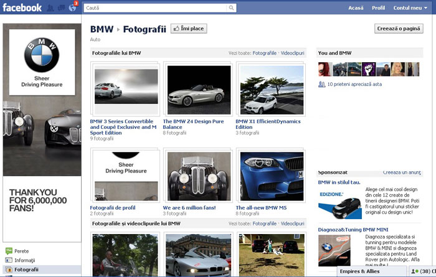Click Fotografiile link in lower Vezi toate
The image size is (436, 277).
(x=265, y=223)
